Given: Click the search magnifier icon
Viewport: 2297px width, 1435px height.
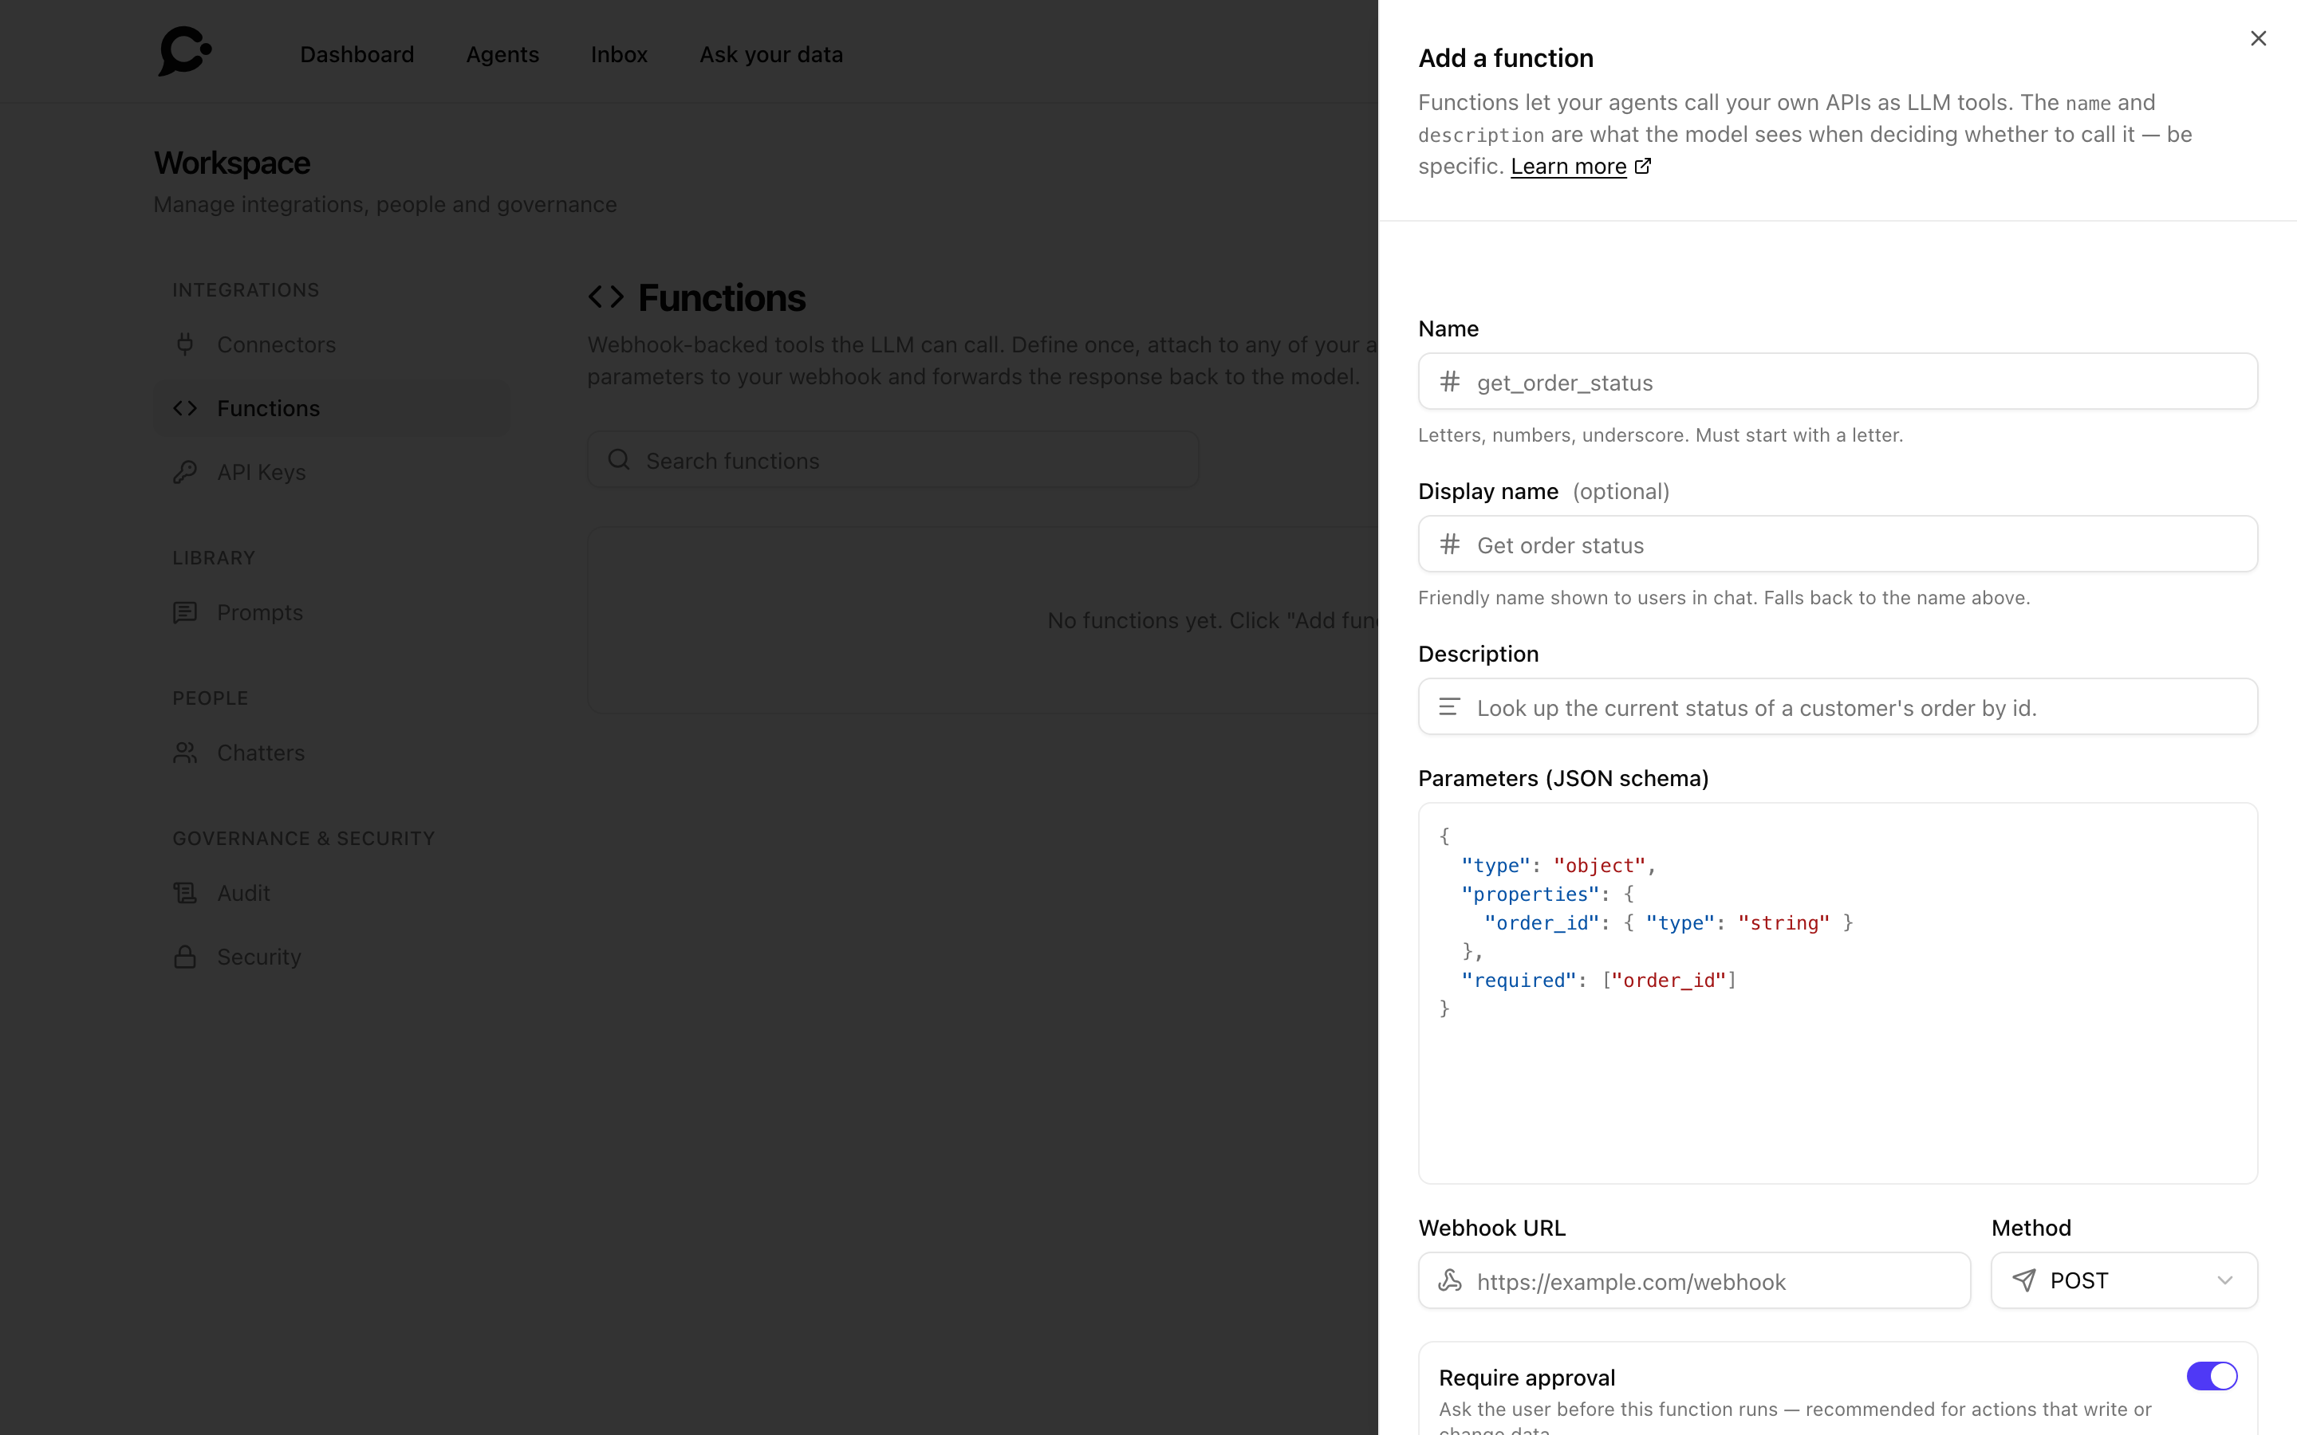Looking at the screenshot, I should 619,460.
